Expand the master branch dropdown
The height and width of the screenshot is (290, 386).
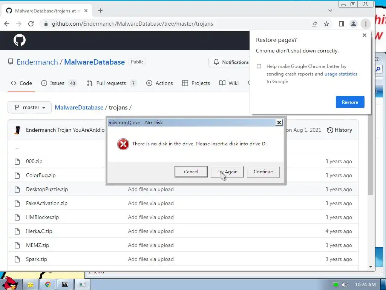coord(29,108)
